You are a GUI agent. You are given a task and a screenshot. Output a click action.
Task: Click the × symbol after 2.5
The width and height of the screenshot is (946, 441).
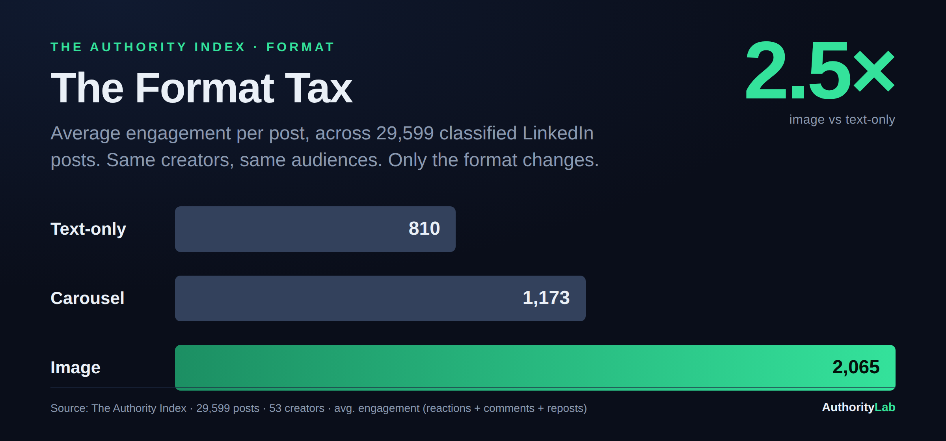[874, 71]
